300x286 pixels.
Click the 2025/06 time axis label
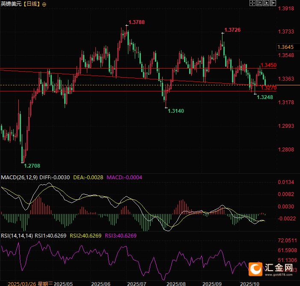pos(101,284)
